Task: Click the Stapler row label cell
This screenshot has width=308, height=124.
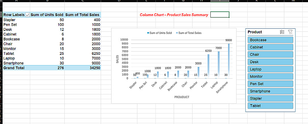Action: (x=17, y=20)
